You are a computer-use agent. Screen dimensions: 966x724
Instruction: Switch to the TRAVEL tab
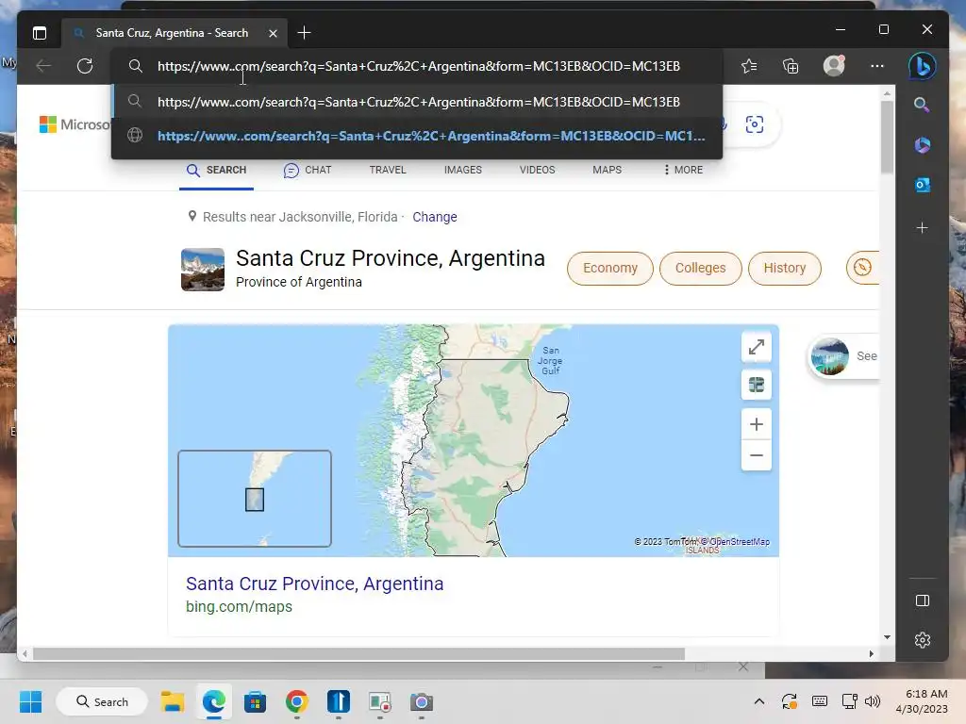point(388,170)
